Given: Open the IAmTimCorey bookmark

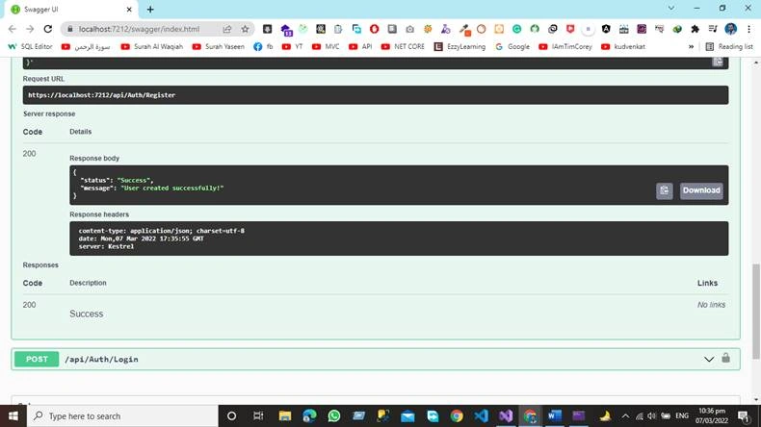Looking at the screenshot, I should point(565,46).
